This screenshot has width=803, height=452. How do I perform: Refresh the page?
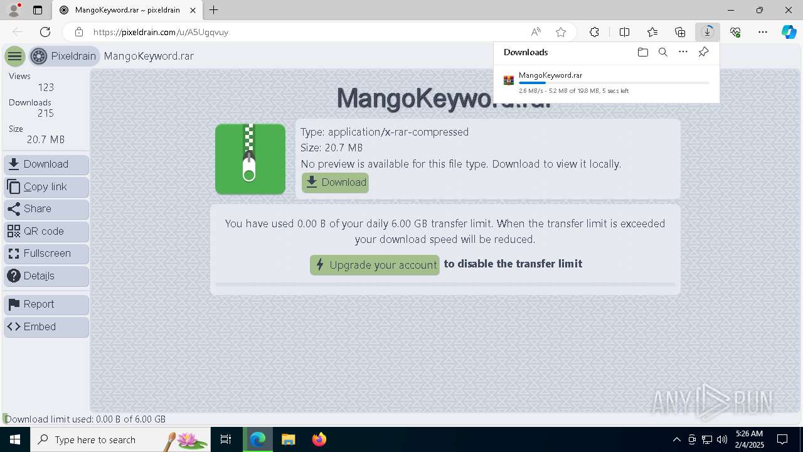[x=45, y=32]
